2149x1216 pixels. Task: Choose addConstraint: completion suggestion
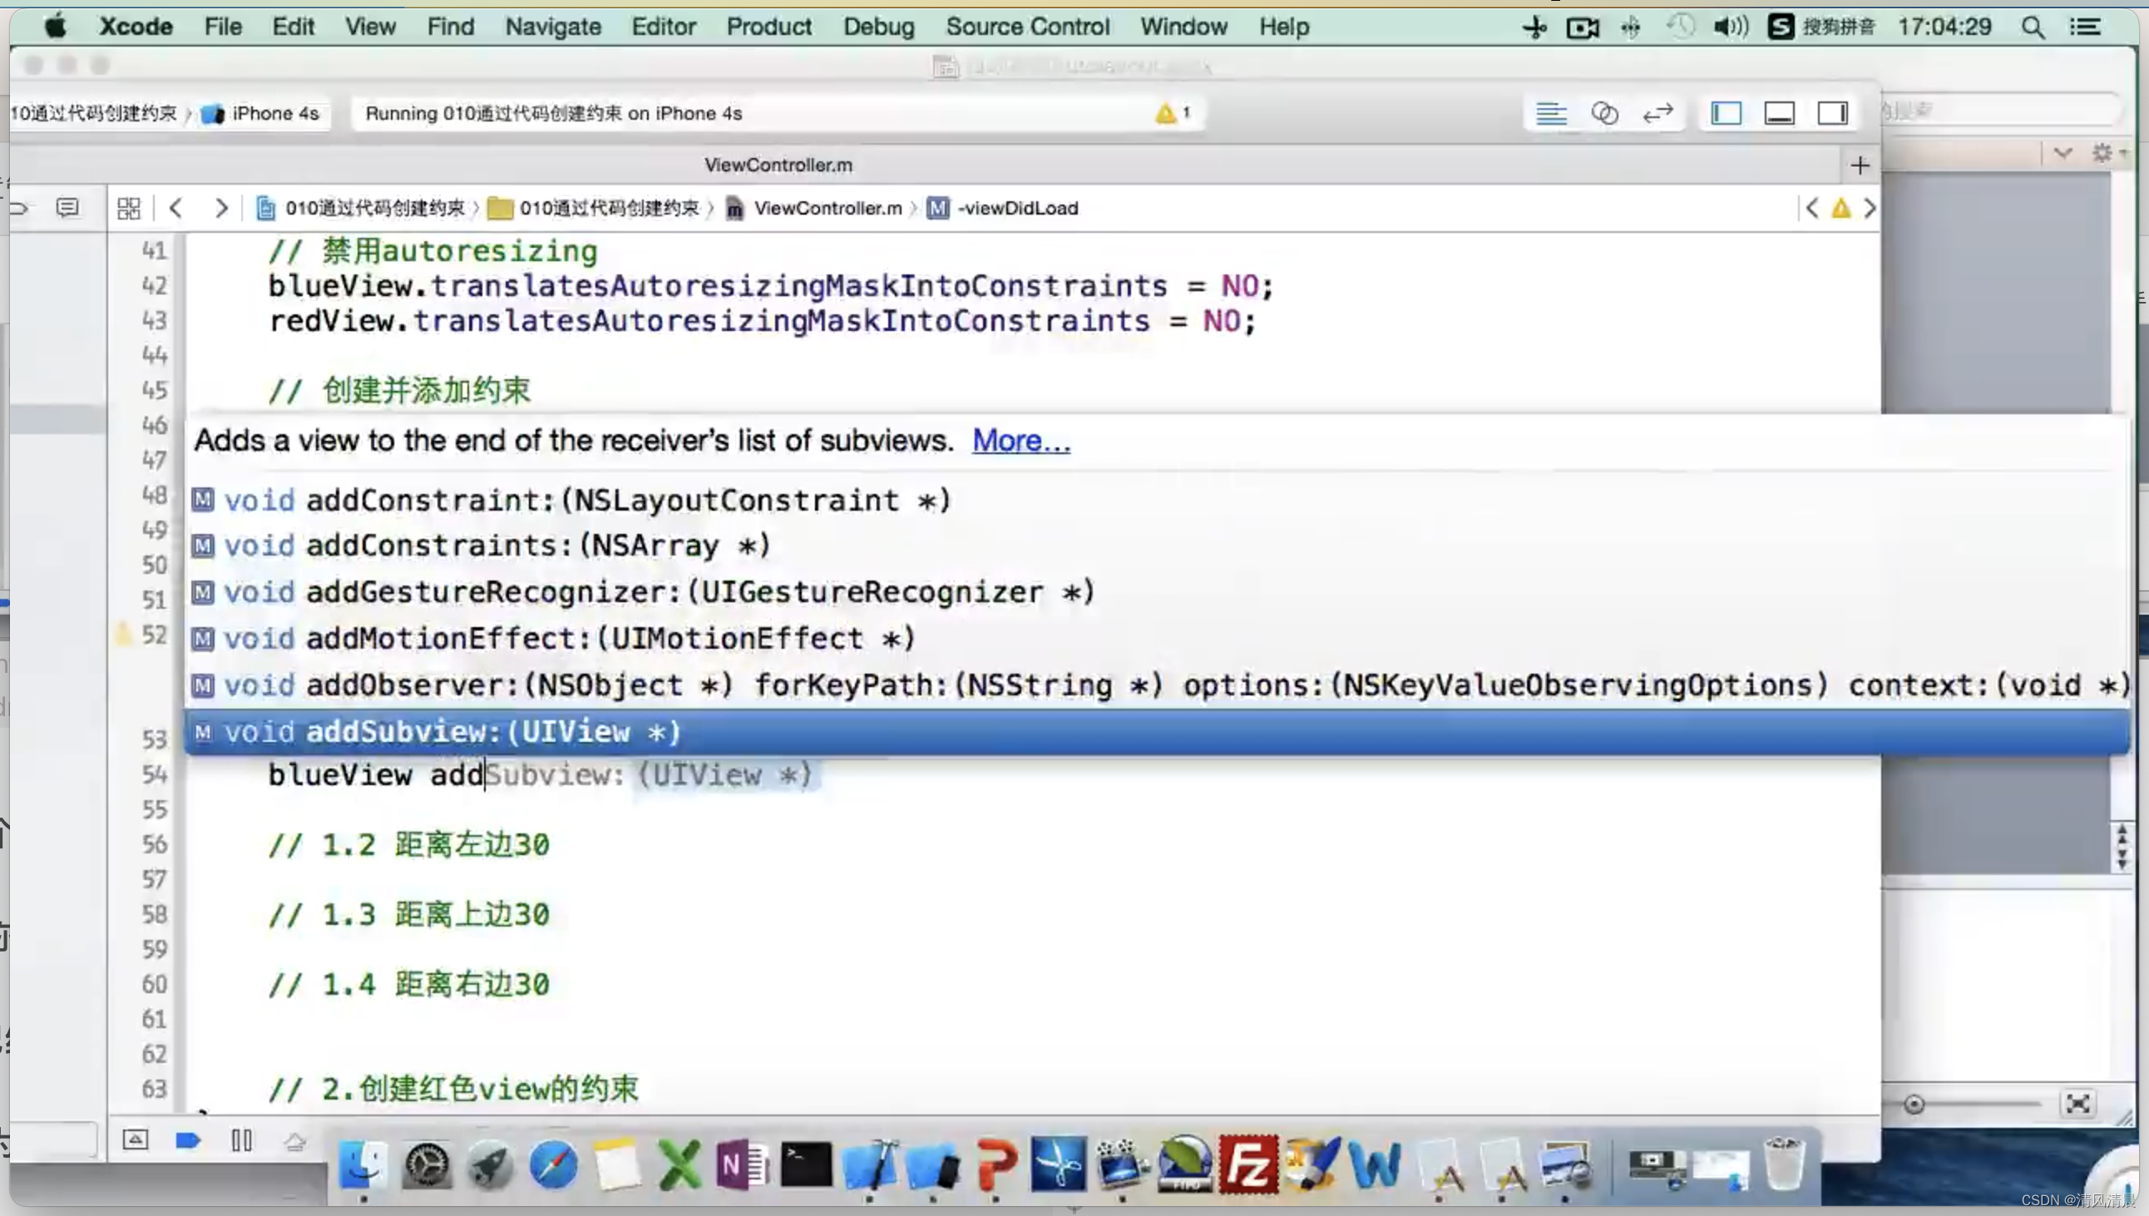(1157, 500)
